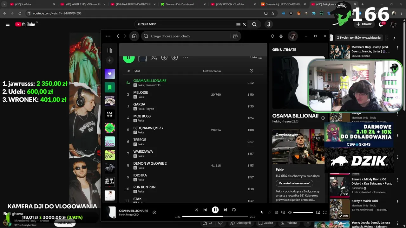Click Przestań obserwować button
The image size is (406, 228).
[x=294, y=183]
